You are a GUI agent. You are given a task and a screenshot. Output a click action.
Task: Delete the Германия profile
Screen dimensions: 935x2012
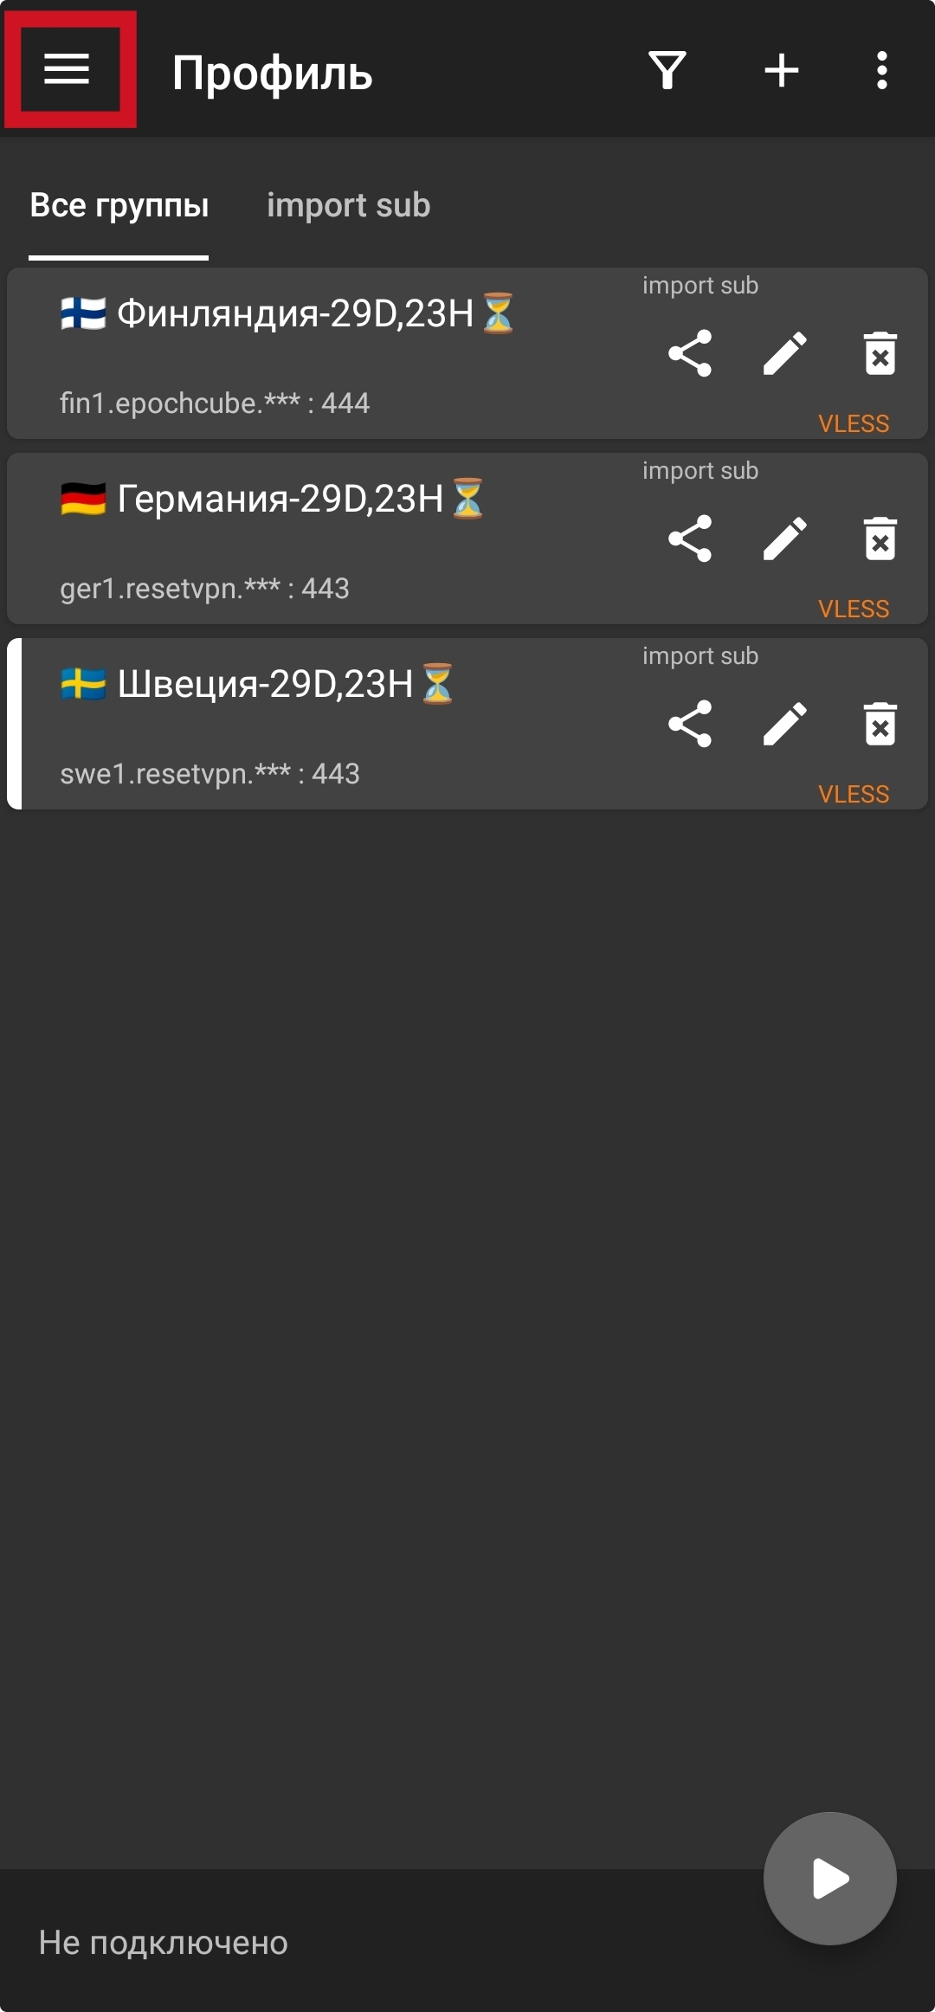(x=880, y=538)
